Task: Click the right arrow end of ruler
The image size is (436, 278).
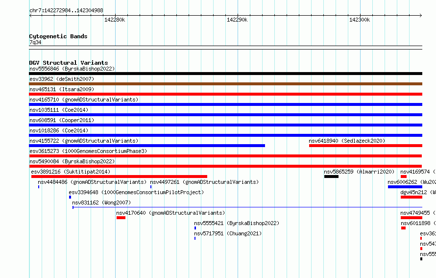Action: (421, 16)
